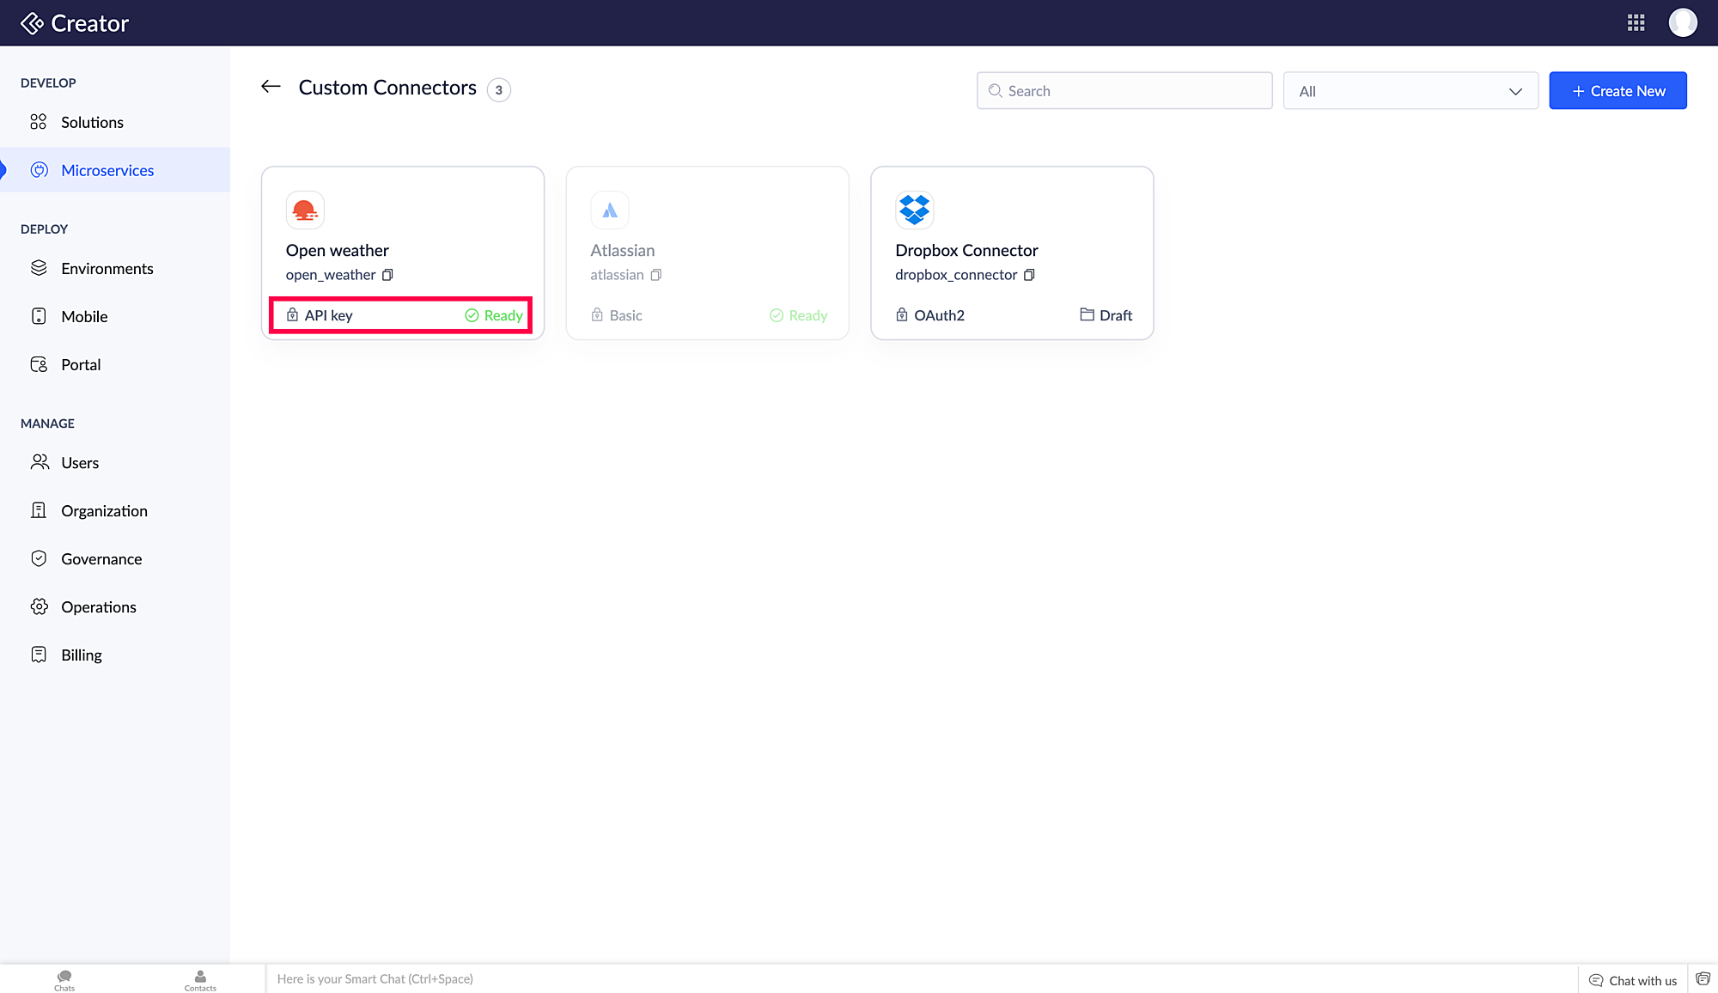Screen dimensions: 1718x993
Task: Copy the open_weather link name
Action: tap(387, 275)
